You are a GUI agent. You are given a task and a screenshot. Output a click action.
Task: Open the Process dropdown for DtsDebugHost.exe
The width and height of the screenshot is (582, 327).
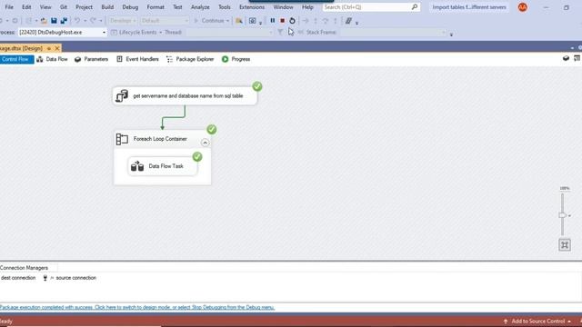(104, 33)
